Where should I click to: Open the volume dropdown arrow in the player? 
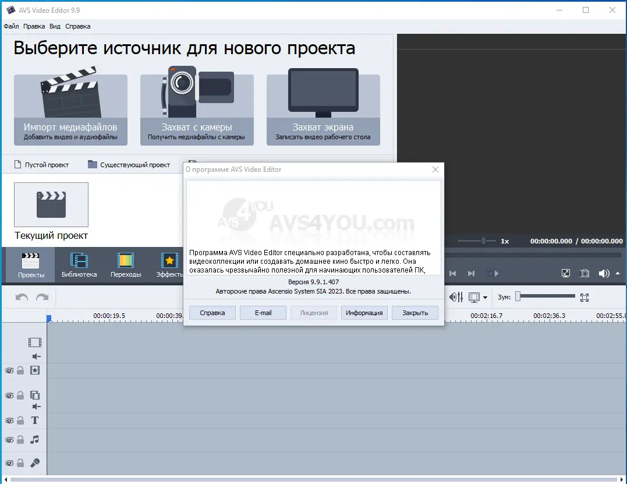click(618, 273)
